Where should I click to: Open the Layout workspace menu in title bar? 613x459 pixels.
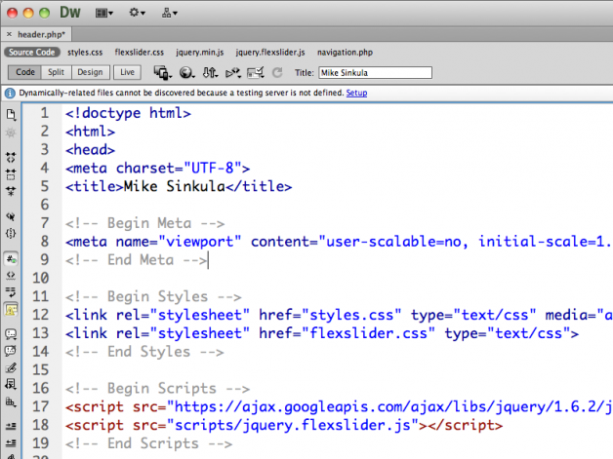[104, 14]
